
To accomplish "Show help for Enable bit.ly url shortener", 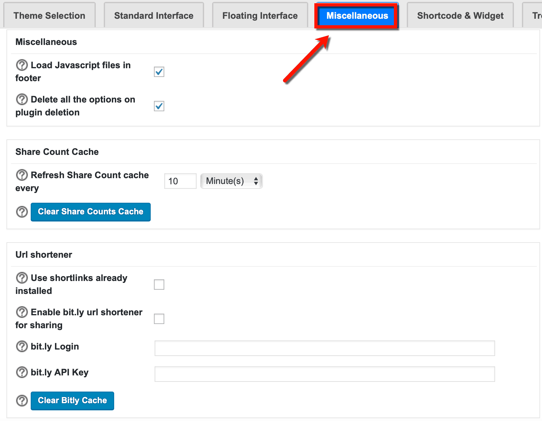I will 22,312.
